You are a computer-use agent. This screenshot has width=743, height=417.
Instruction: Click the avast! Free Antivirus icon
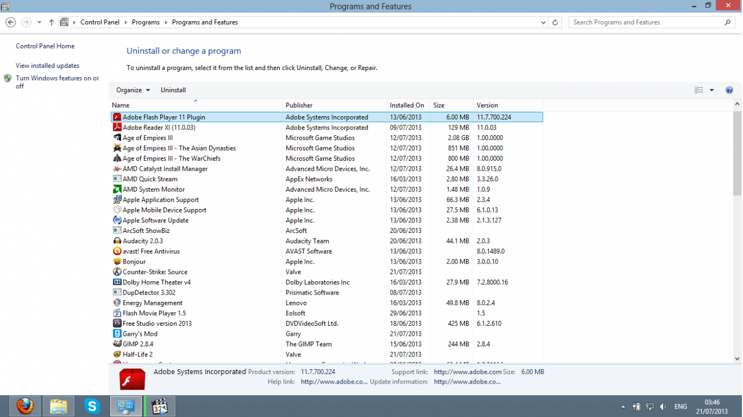[x=117, y=251]
